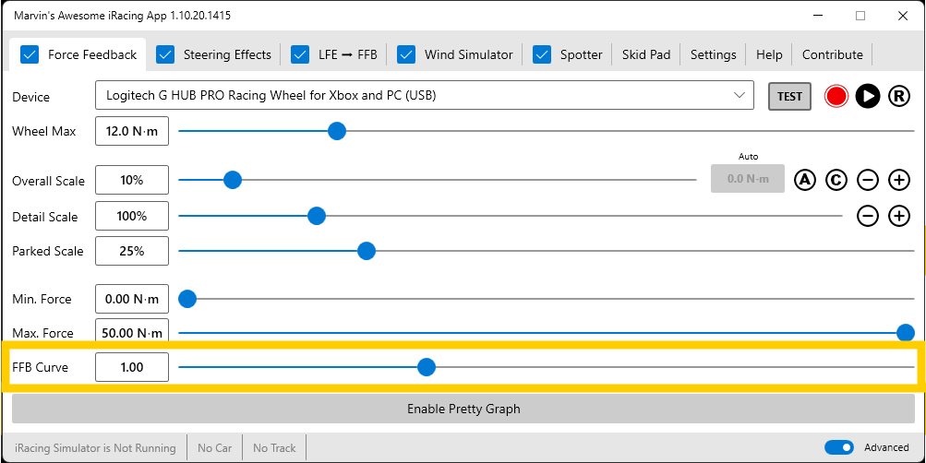Click the circled A icon for Overall Scale
The height and width of the screenshot is (463, 926).
[x=805, y=180]
